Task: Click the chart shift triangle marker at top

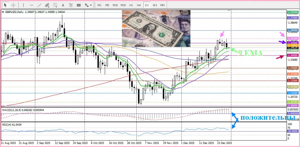Action: pos(229,11)
